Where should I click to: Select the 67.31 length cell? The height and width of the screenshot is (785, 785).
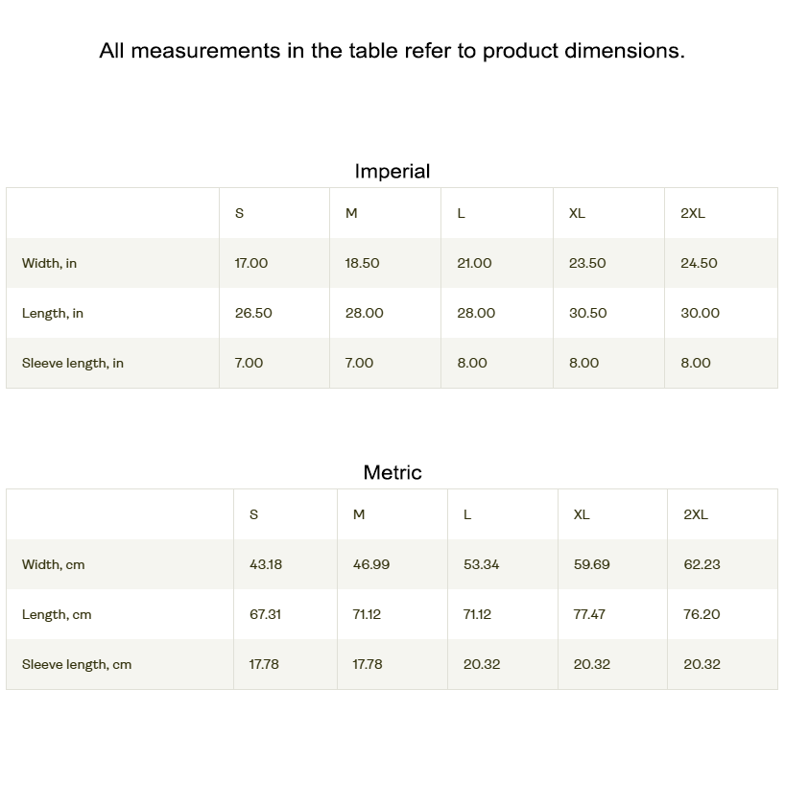point(265,614)
